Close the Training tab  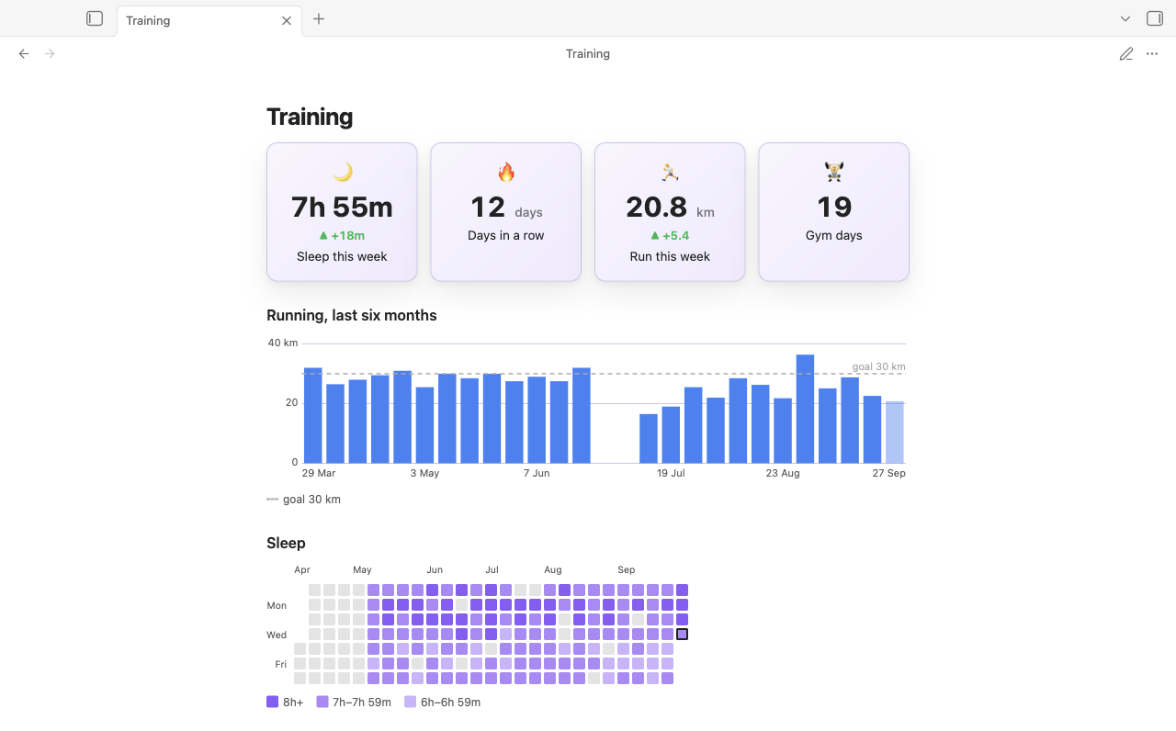pos(287,20)
